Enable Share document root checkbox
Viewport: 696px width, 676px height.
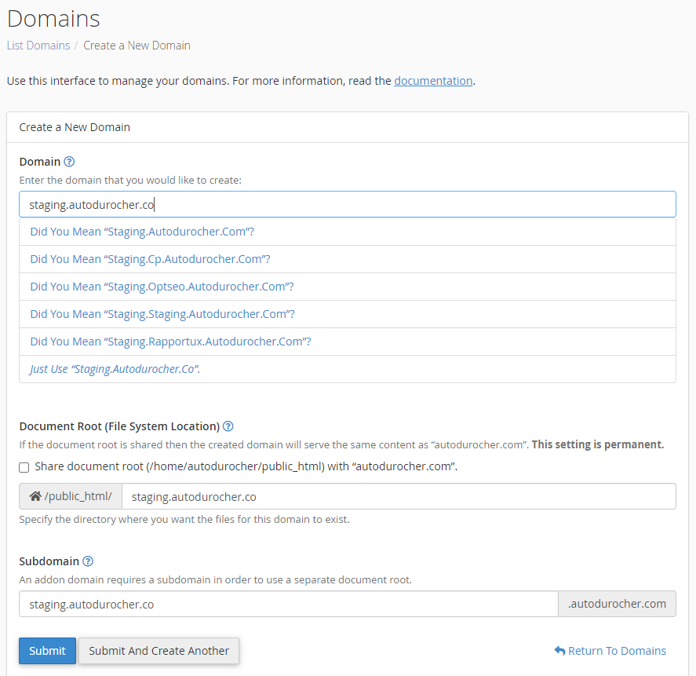tap(24, 467)
